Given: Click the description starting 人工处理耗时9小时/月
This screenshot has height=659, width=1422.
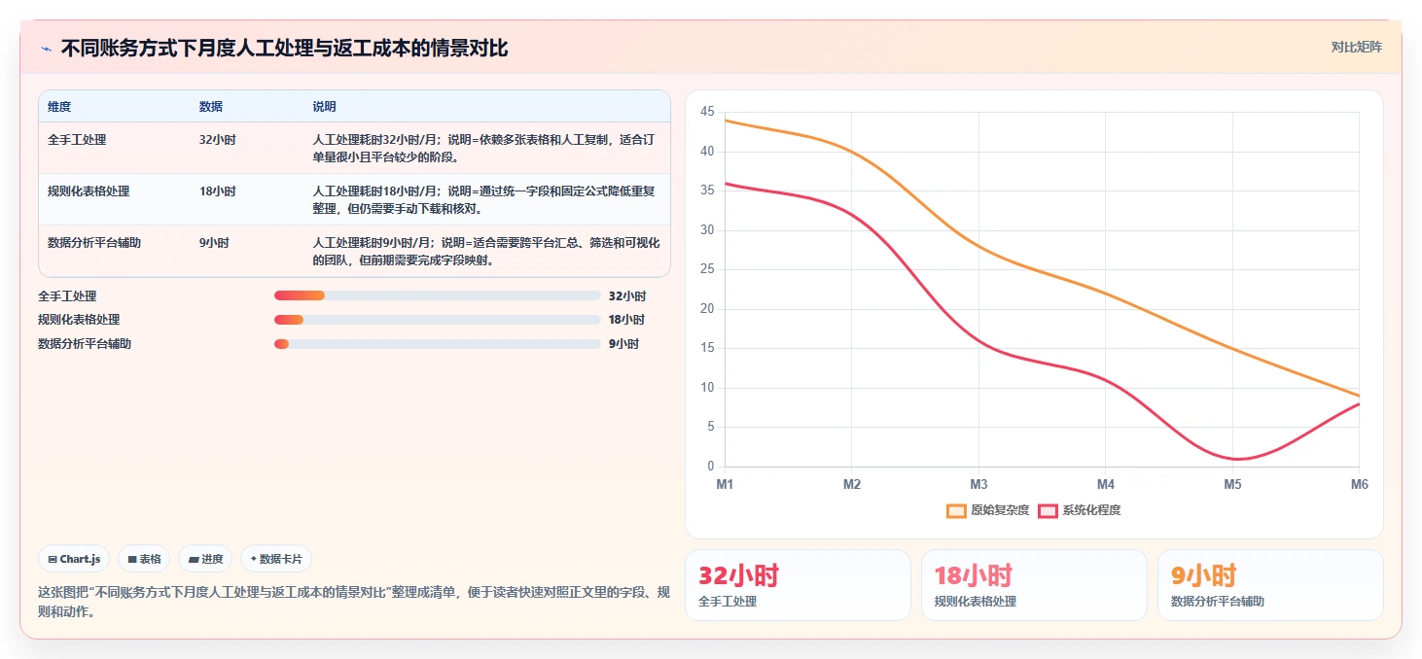Looking at the screenshot, I should (485, 251).
